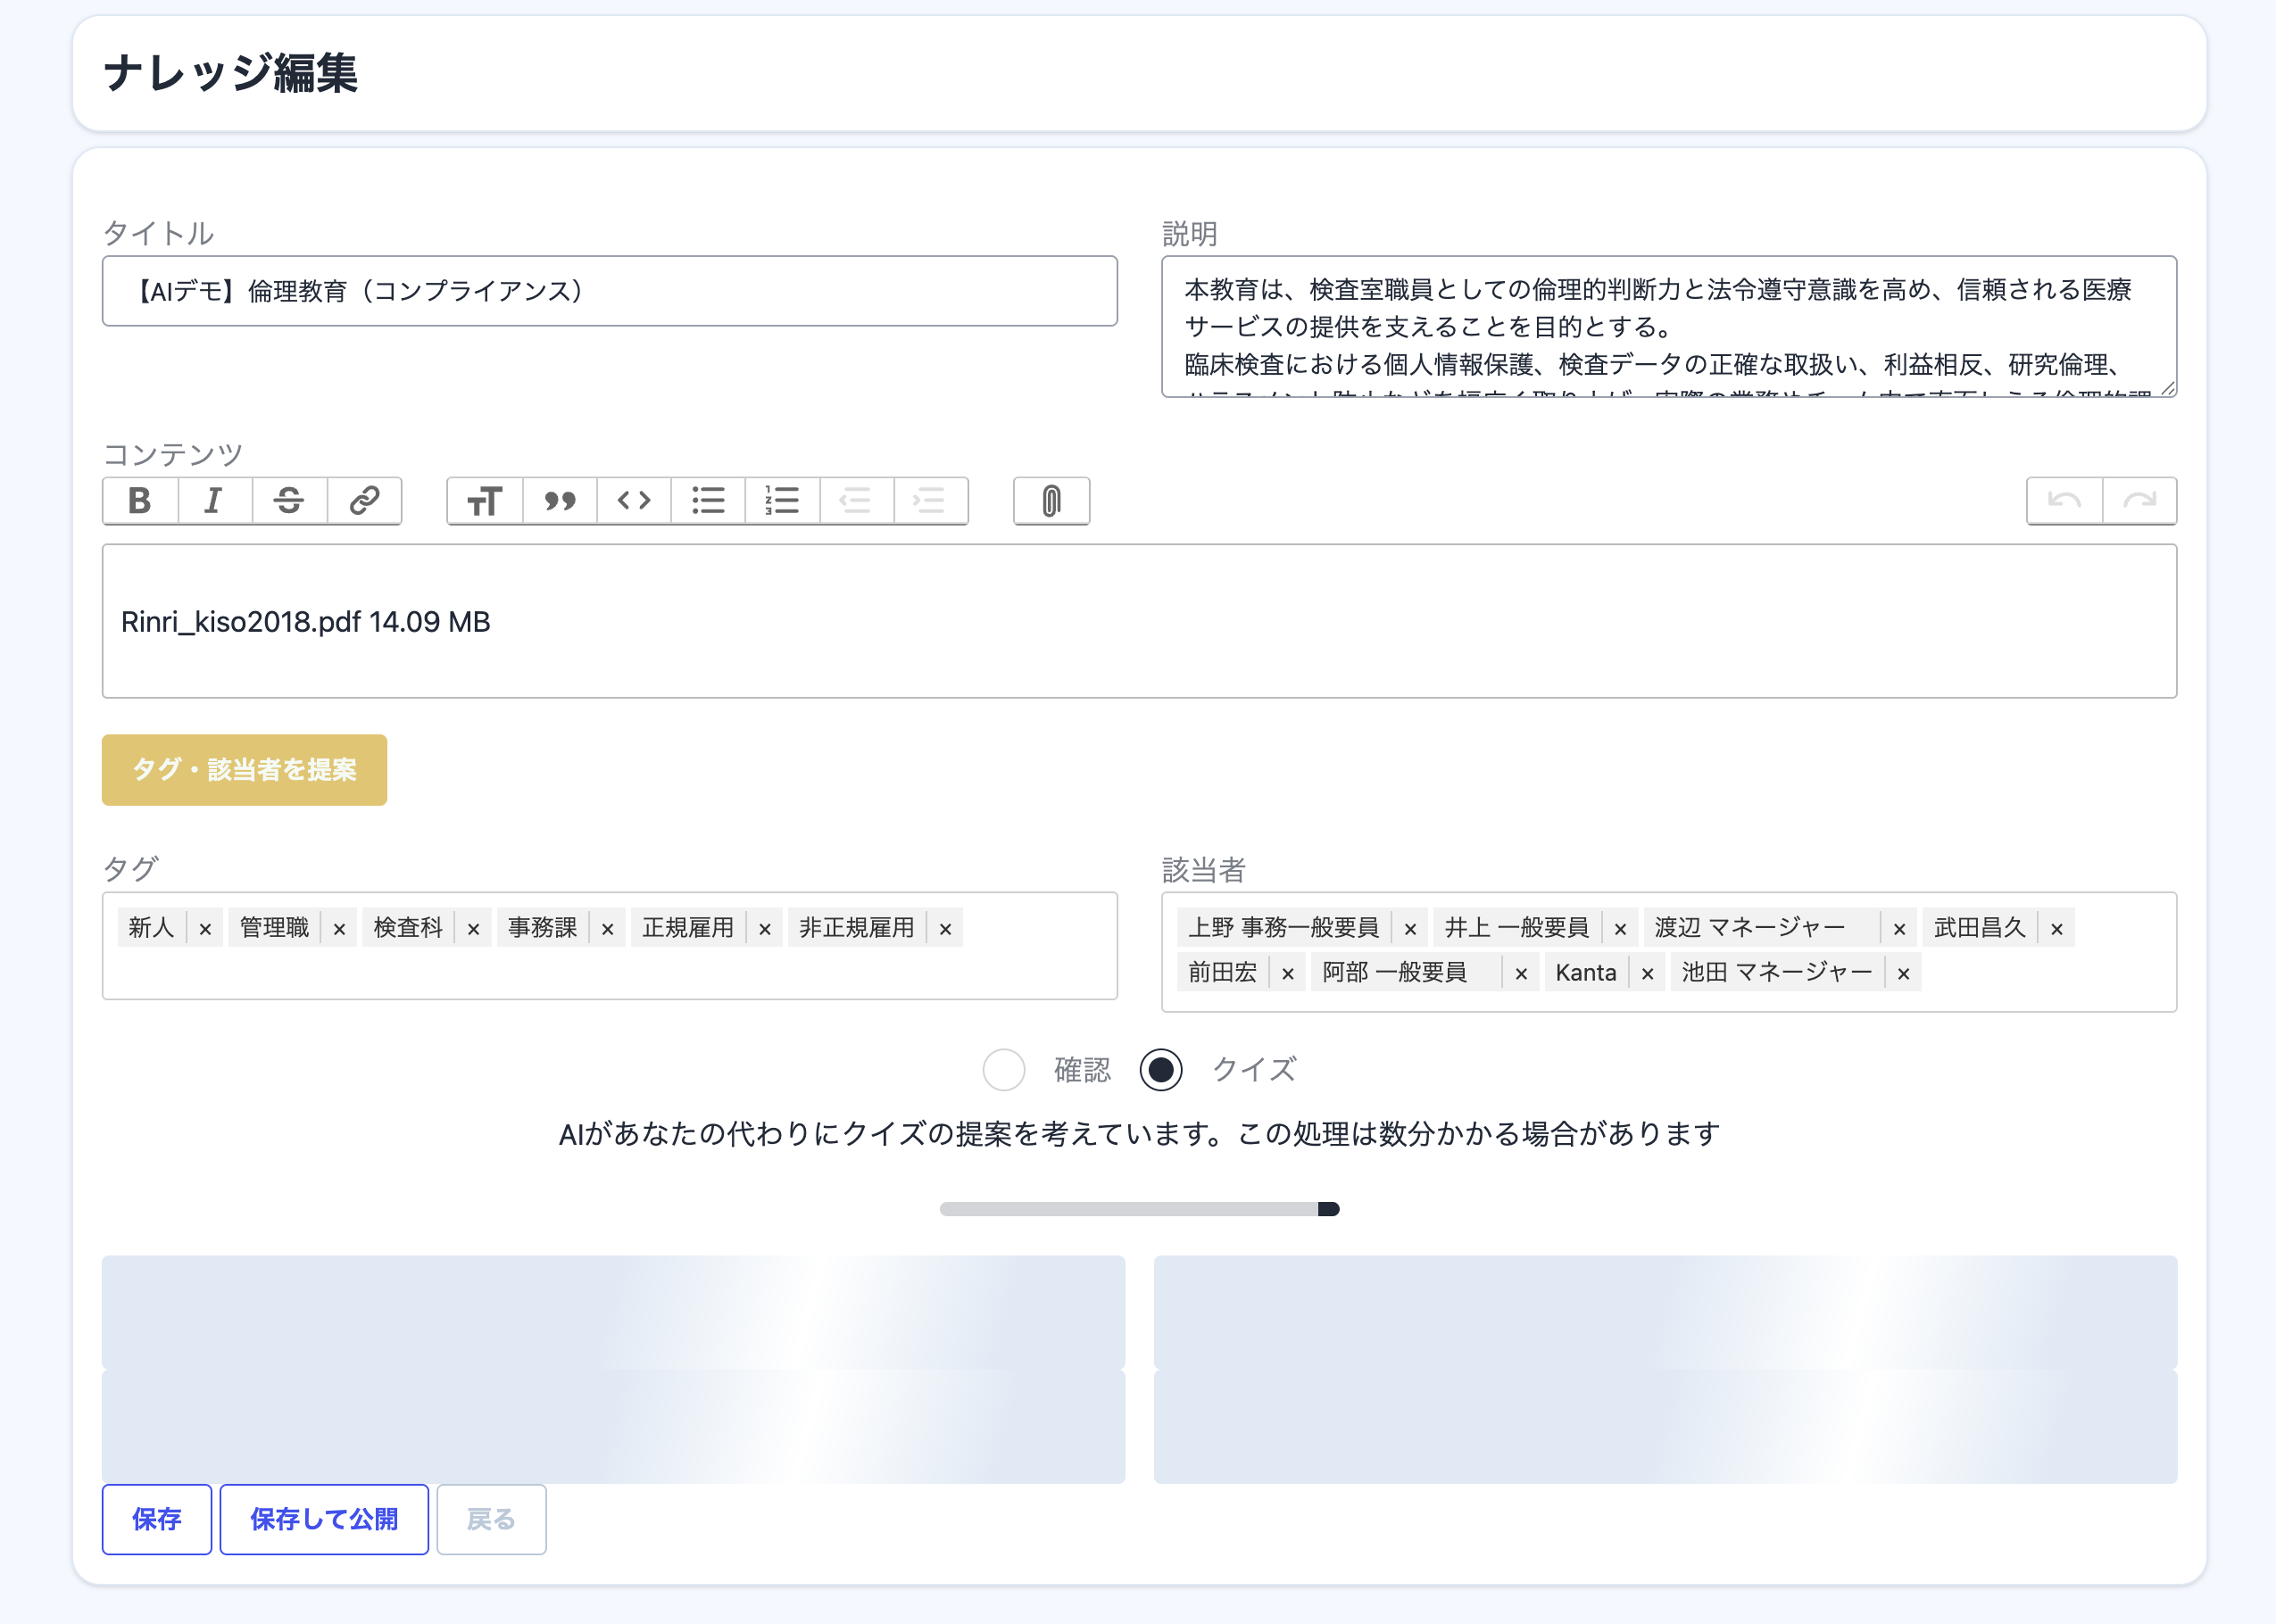Create a numbered list
2276x1624 pixels.
[782, 500]
